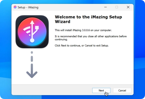Image resolution: width=145 pixels, height=99 pixels.
Task: Click the Welcome to the iMazing Setup Wizard heading
Action: click(x=88, y=19)
